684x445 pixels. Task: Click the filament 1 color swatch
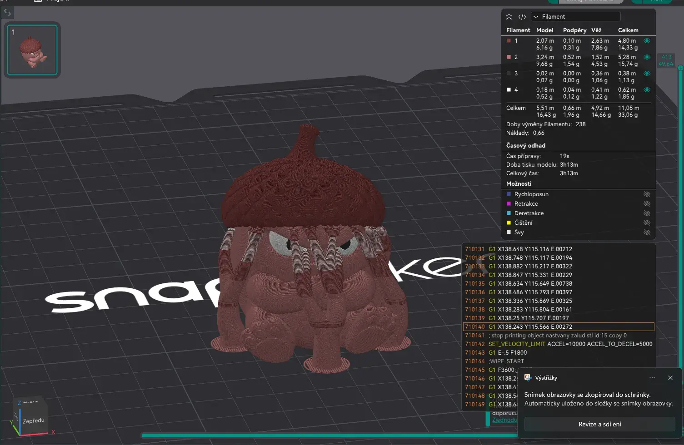click(x=509, y=41)
